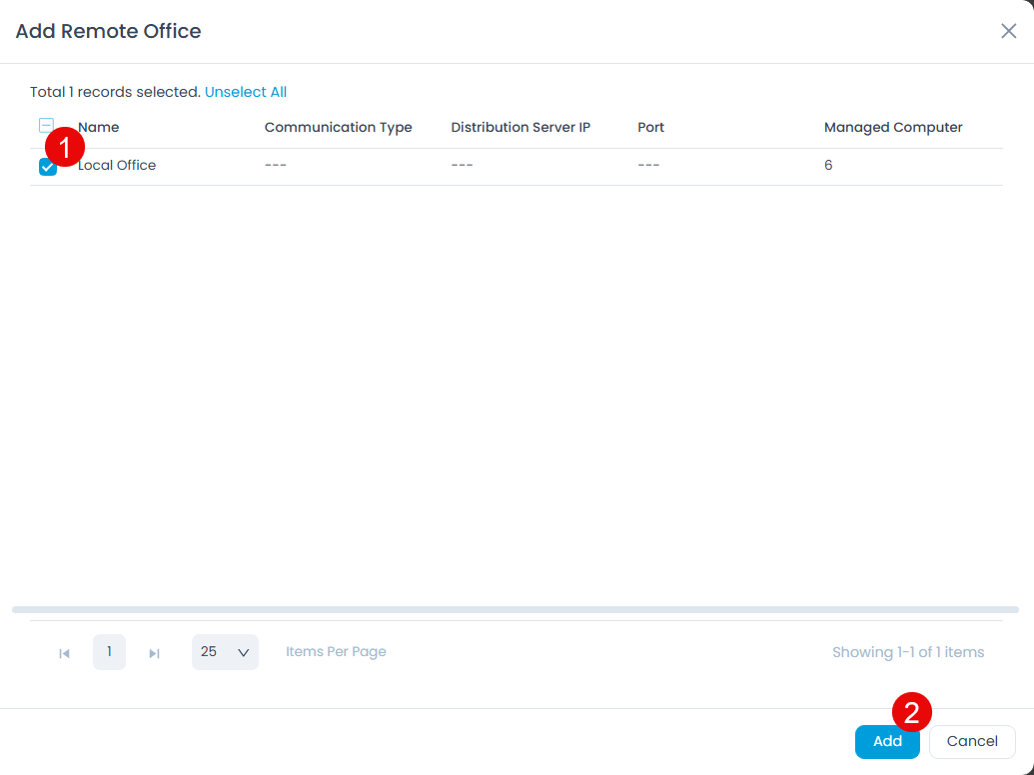
Task: Click the checkmark icon beside Local Office
Action: 46,166
